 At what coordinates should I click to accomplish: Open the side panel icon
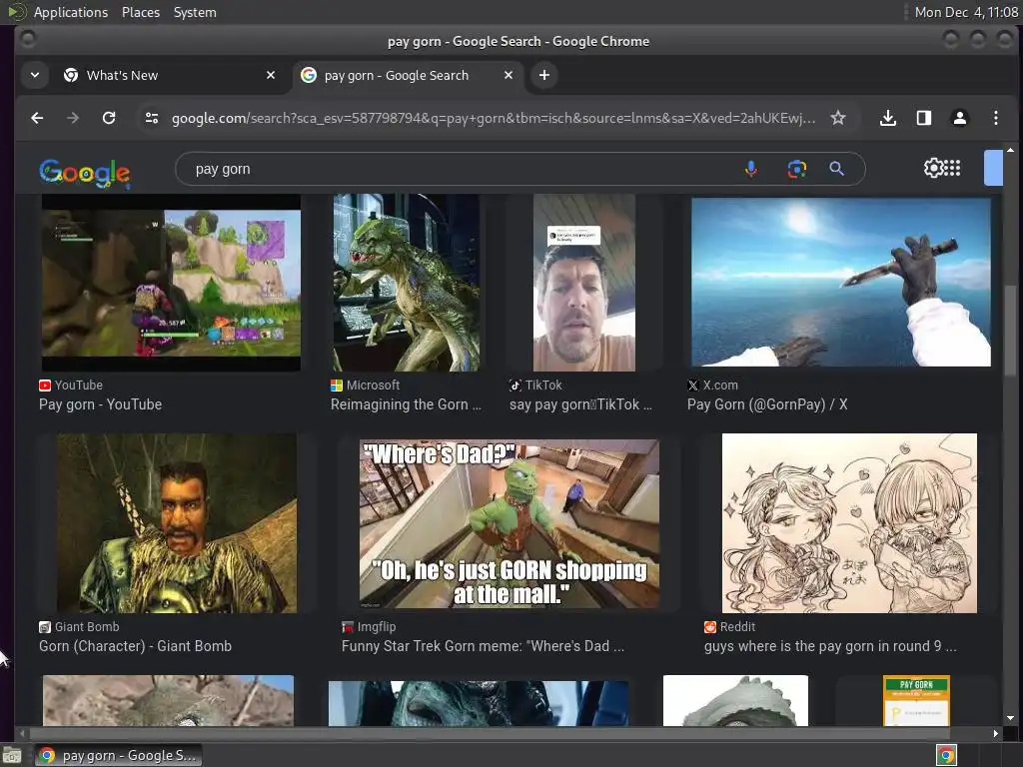(x=924, y=118)
